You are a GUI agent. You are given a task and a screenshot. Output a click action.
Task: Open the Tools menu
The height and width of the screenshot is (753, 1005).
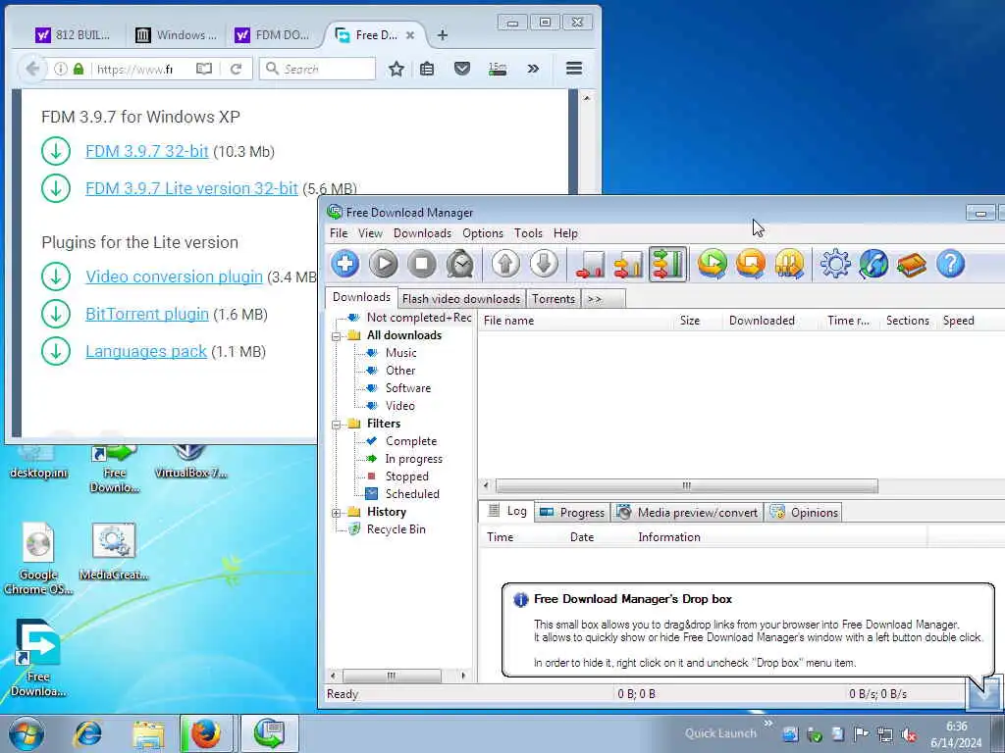click(528, 233)
